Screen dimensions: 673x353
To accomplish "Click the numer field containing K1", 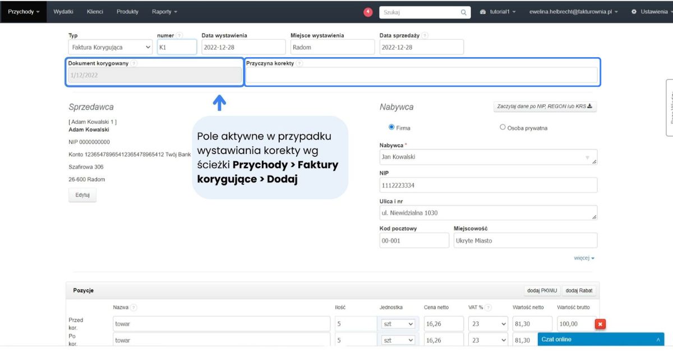I will [x=177, y=47].
